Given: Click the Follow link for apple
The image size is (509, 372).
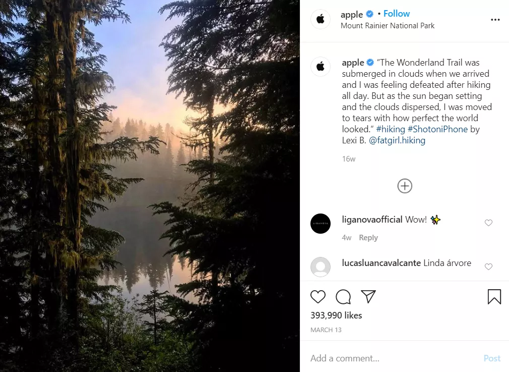Looking at the screenshot, I should pyautogui.click(x=397, y=13).
